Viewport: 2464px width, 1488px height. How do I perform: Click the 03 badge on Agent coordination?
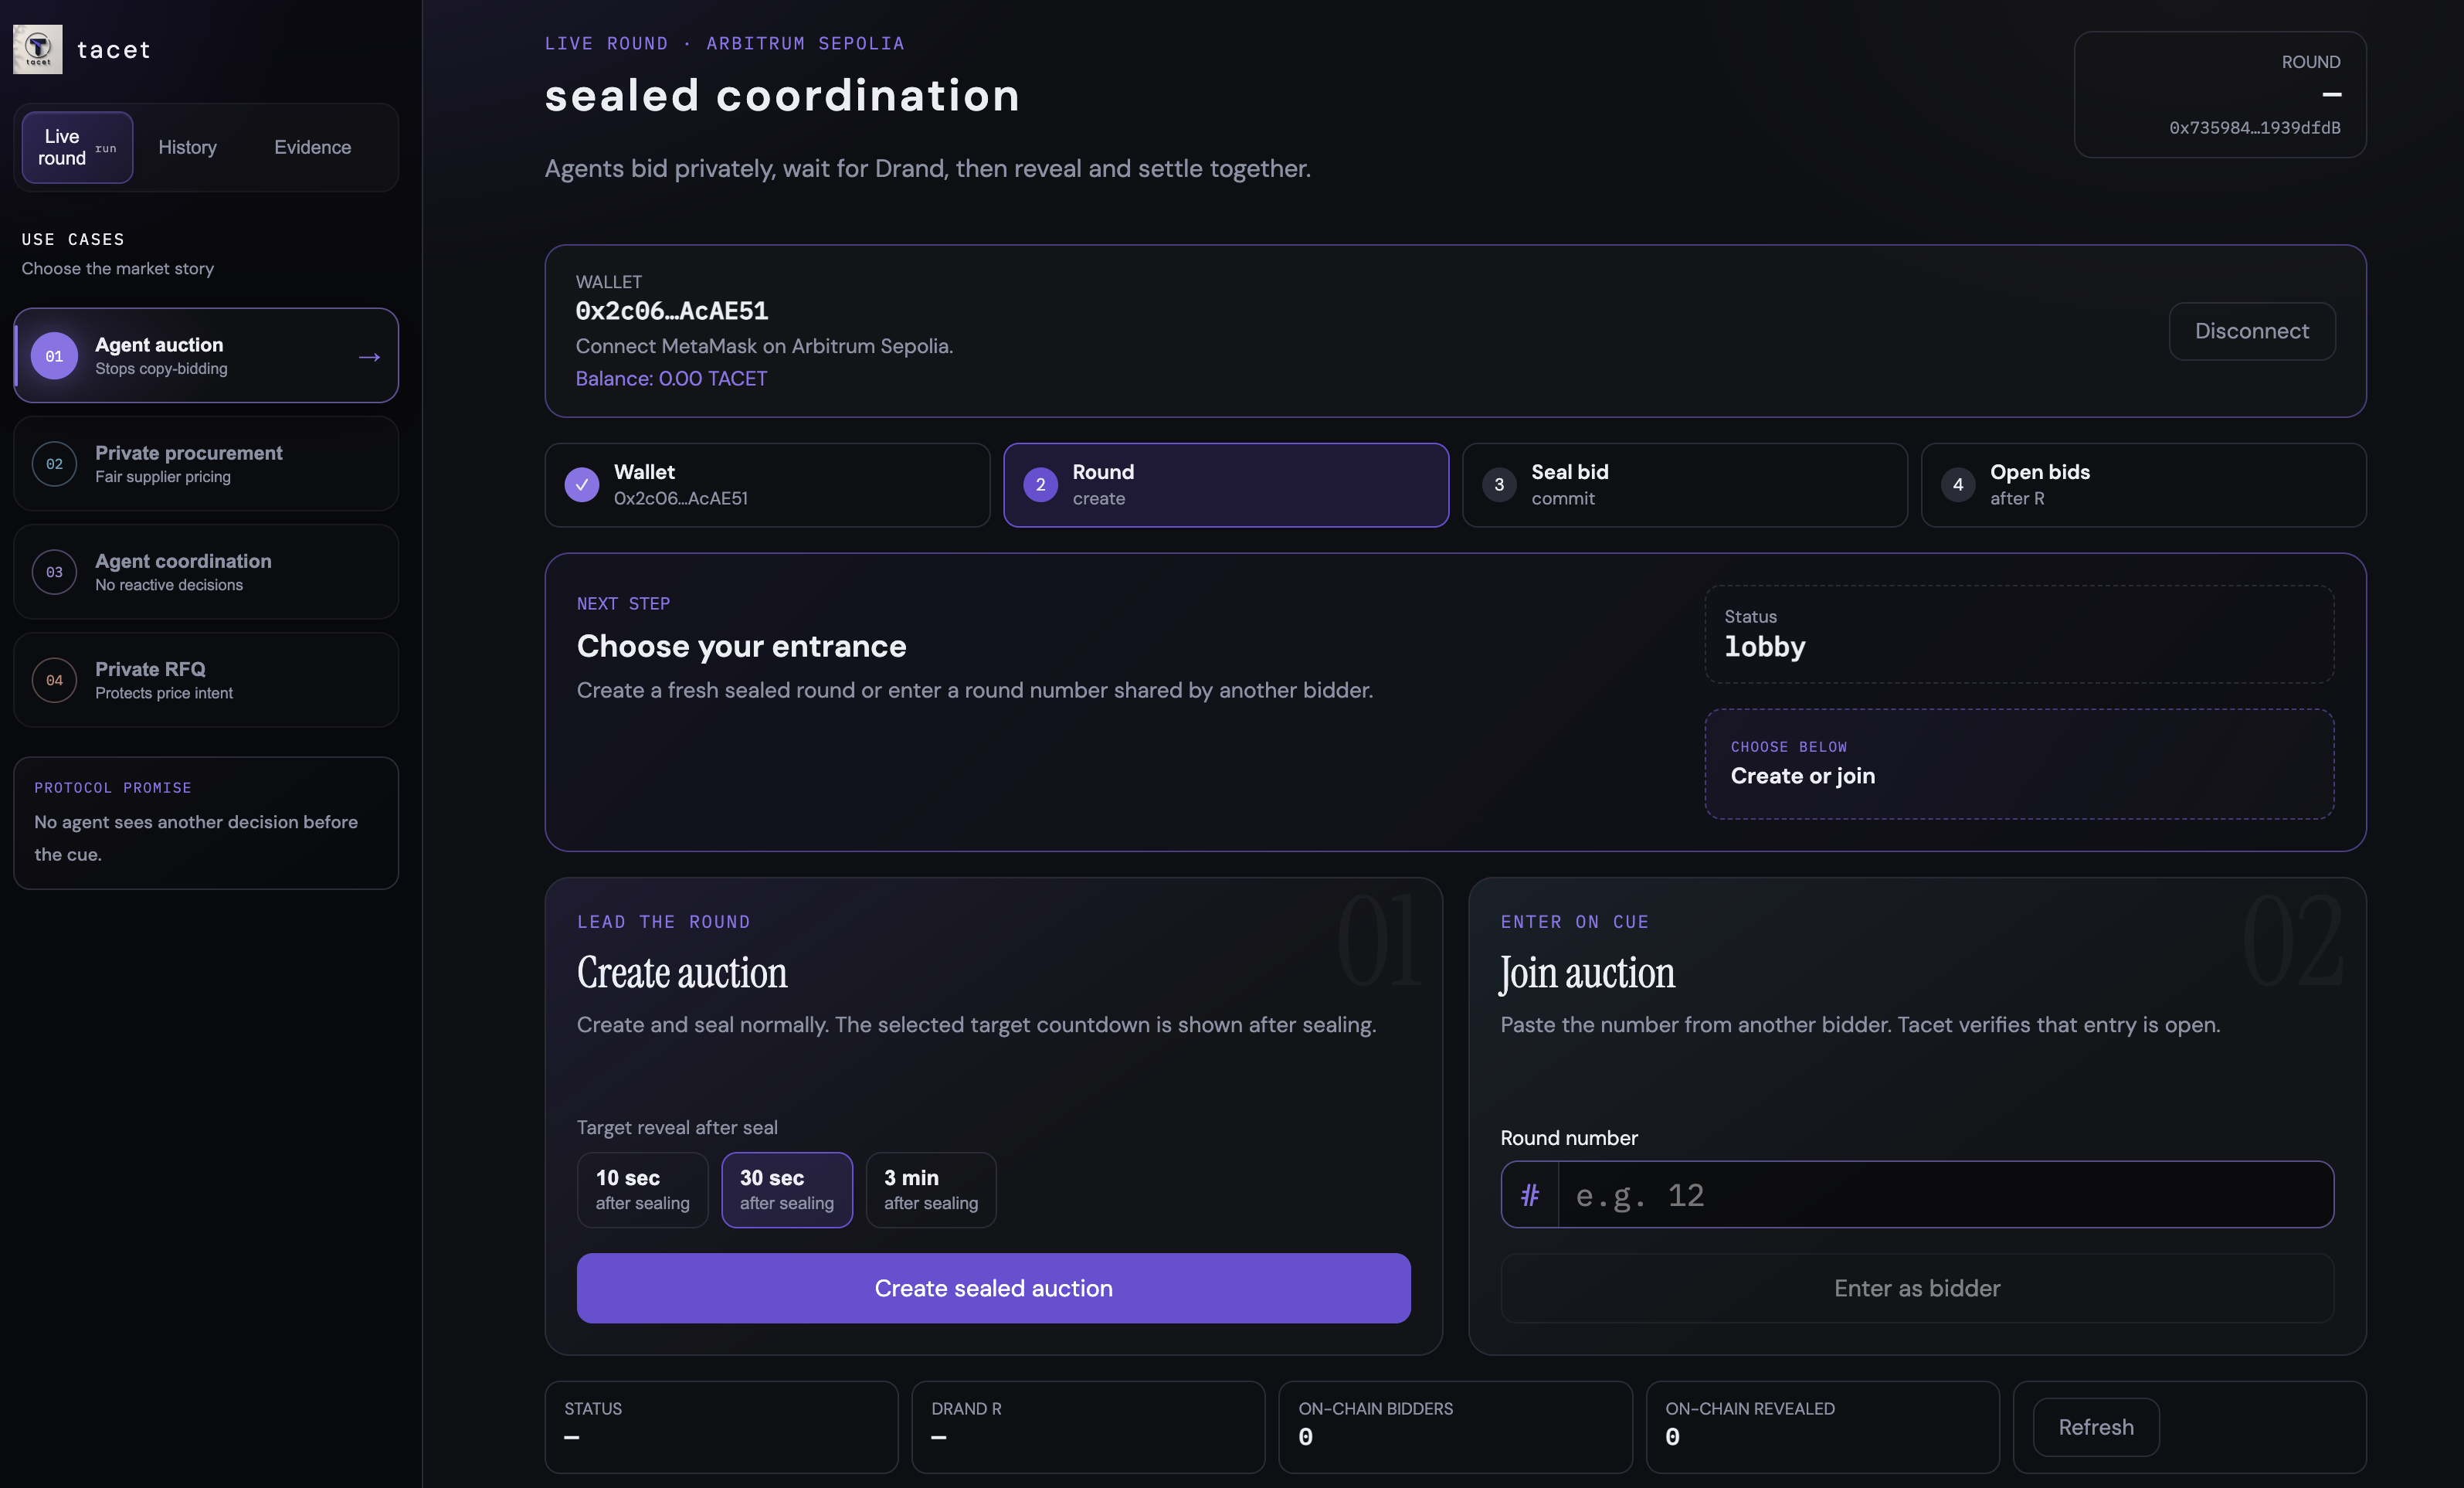click(54, 572)
